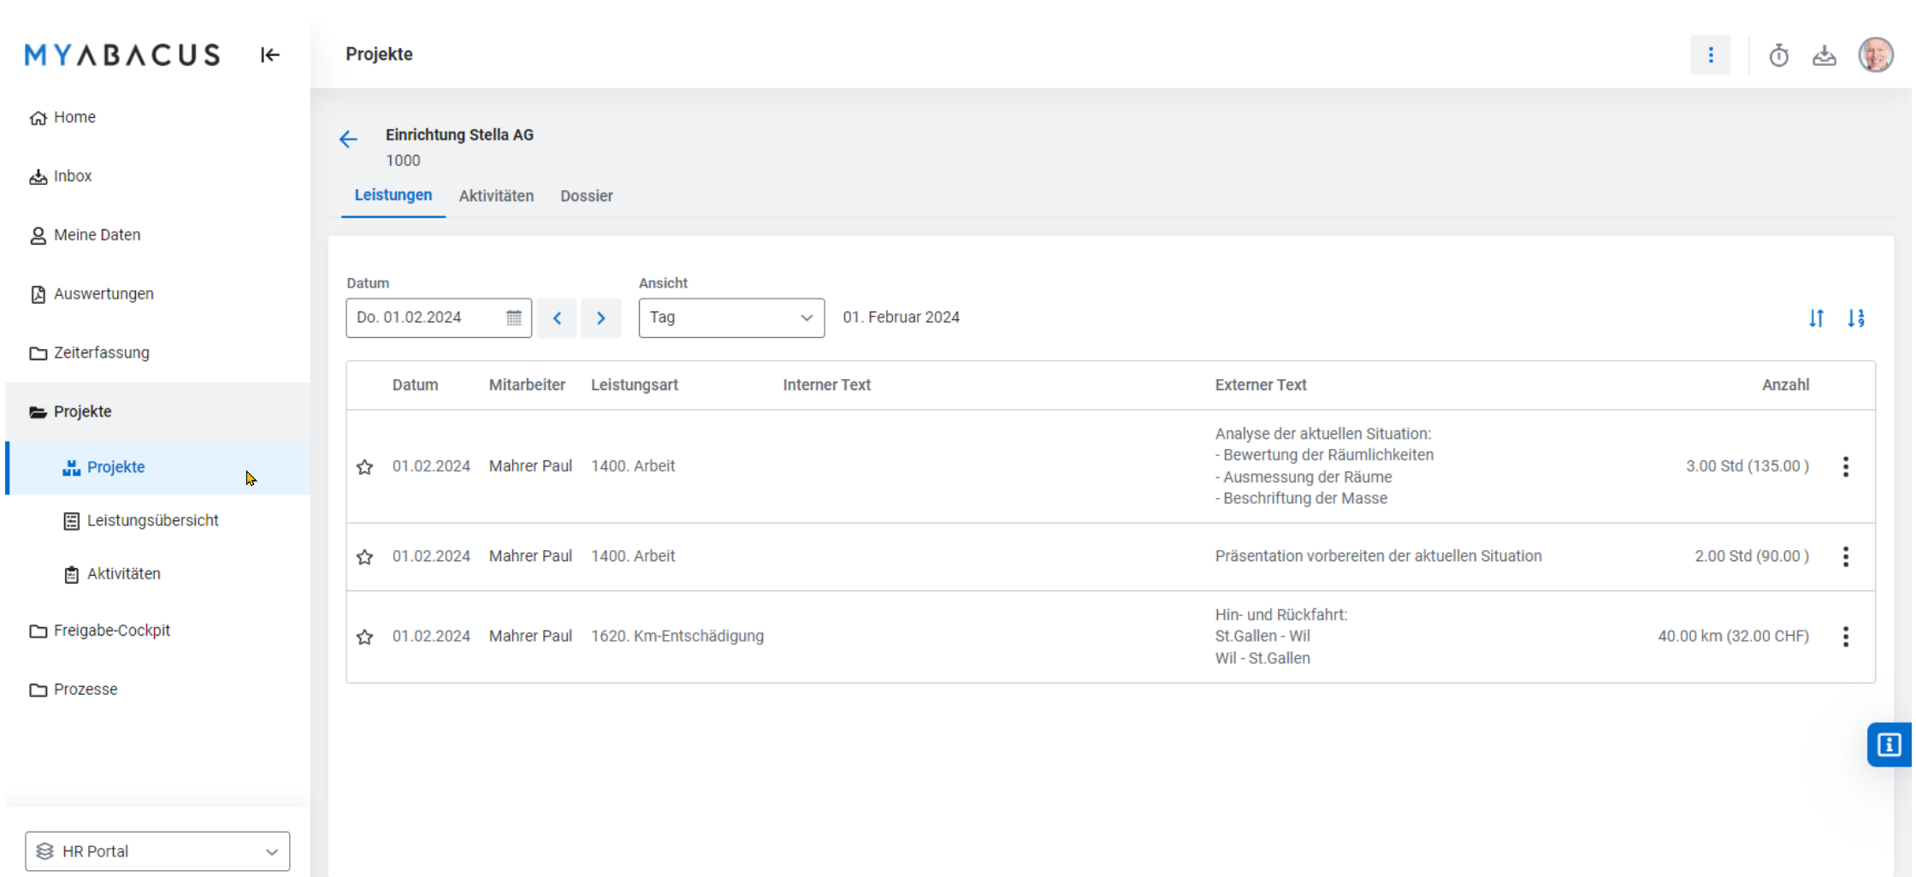Click the numeric sort order icon
Screen dimensions: 1916x877
(1855, 318)
